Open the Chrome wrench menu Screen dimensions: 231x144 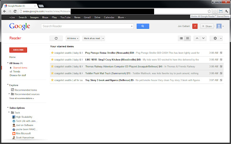point(226,11)
